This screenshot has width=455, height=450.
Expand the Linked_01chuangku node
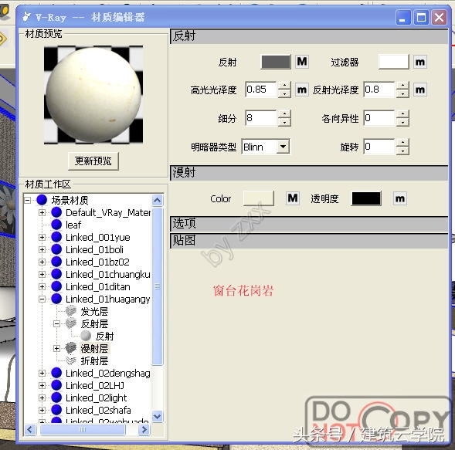[x=42, y=274]
